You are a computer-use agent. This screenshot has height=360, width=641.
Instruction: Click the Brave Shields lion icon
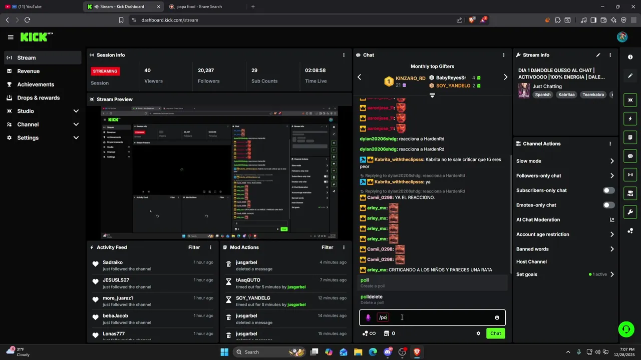(x=471, y=20)
